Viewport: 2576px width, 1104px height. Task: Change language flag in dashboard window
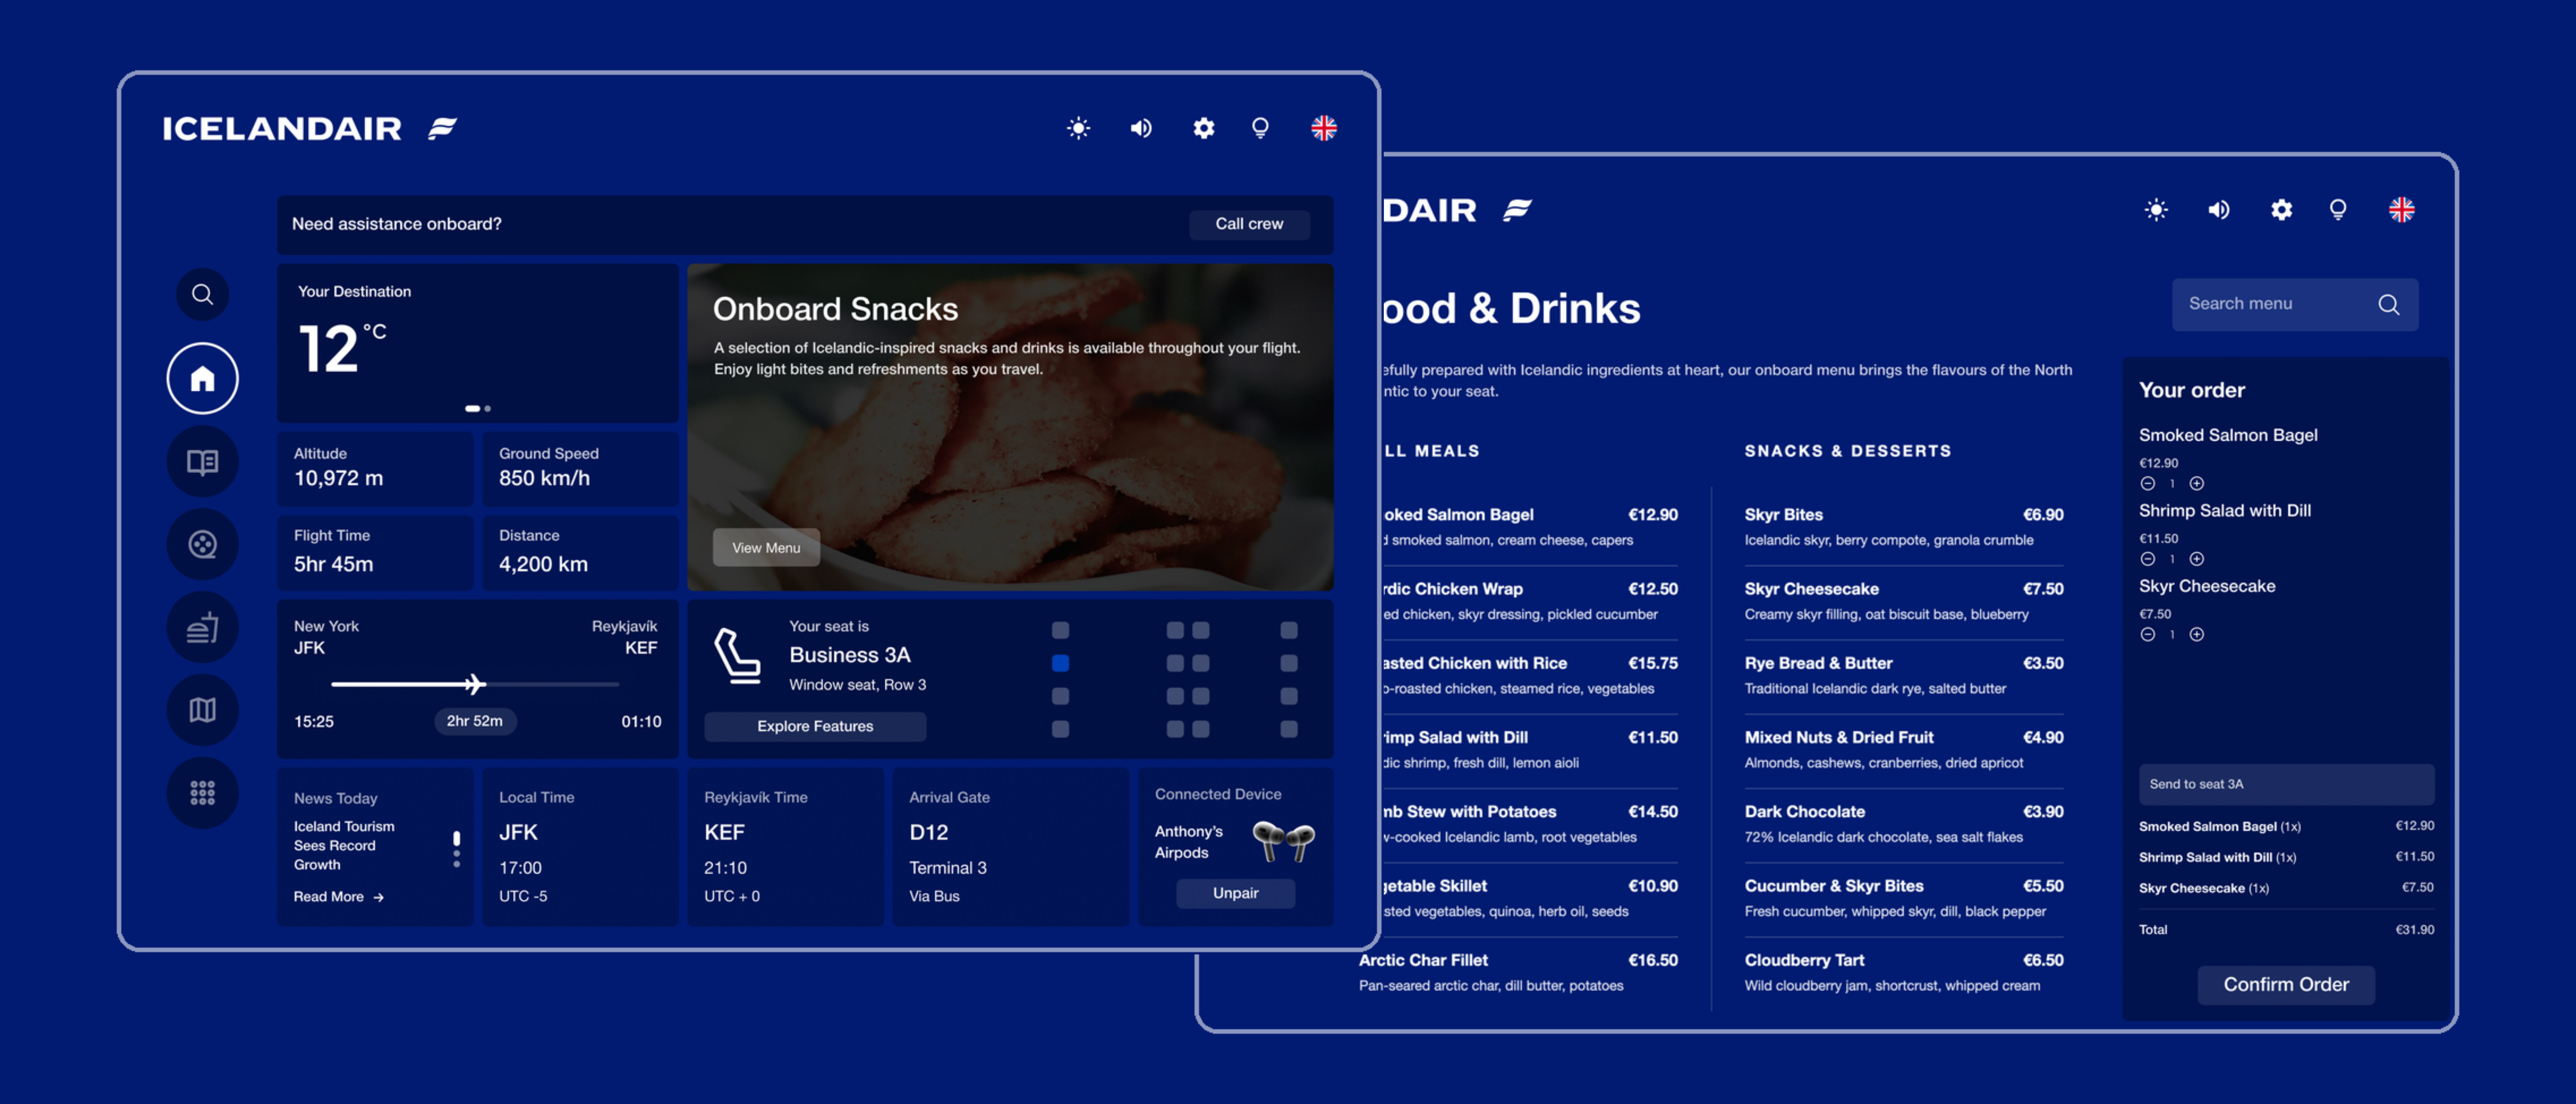(x=1324, y=128)
